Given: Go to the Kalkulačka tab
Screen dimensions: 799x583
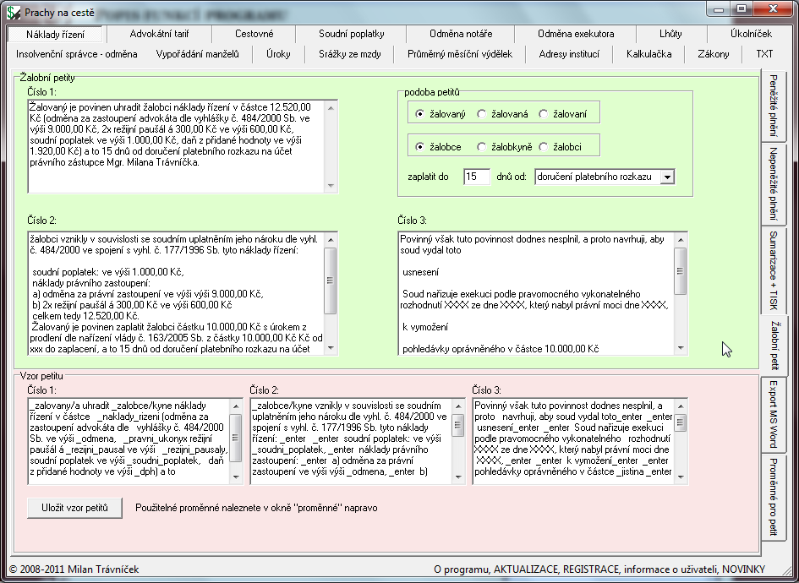Looking at the screenshot, I should 649,54.
